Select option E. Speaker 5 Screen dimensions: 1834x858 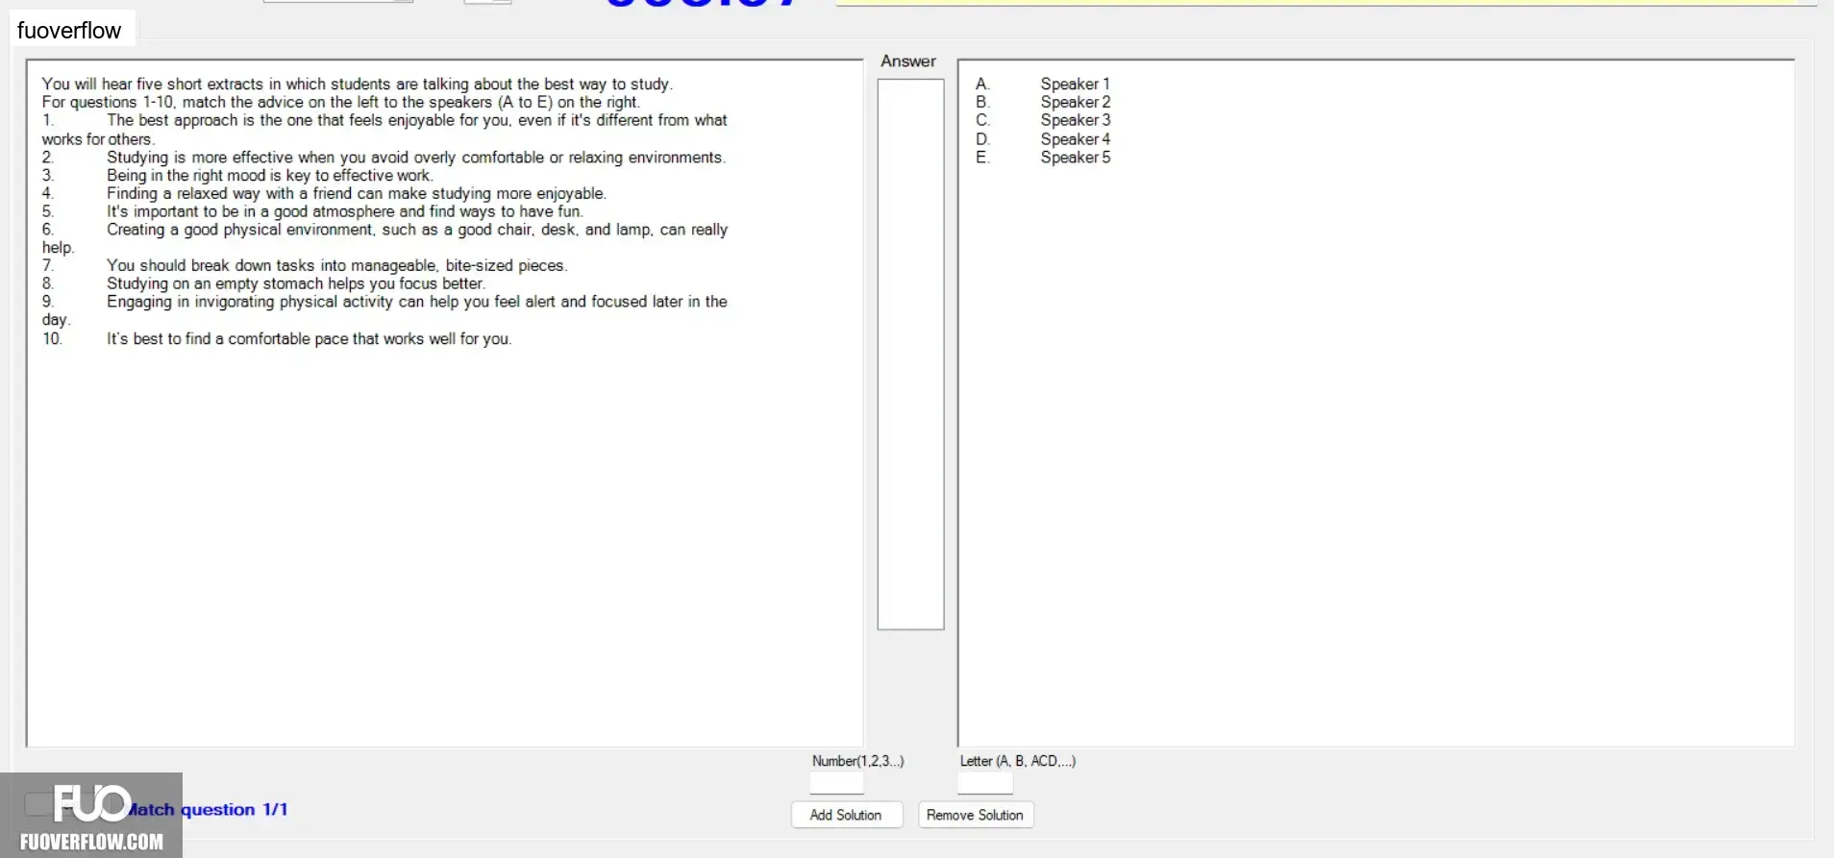[x=1043, y=158]
